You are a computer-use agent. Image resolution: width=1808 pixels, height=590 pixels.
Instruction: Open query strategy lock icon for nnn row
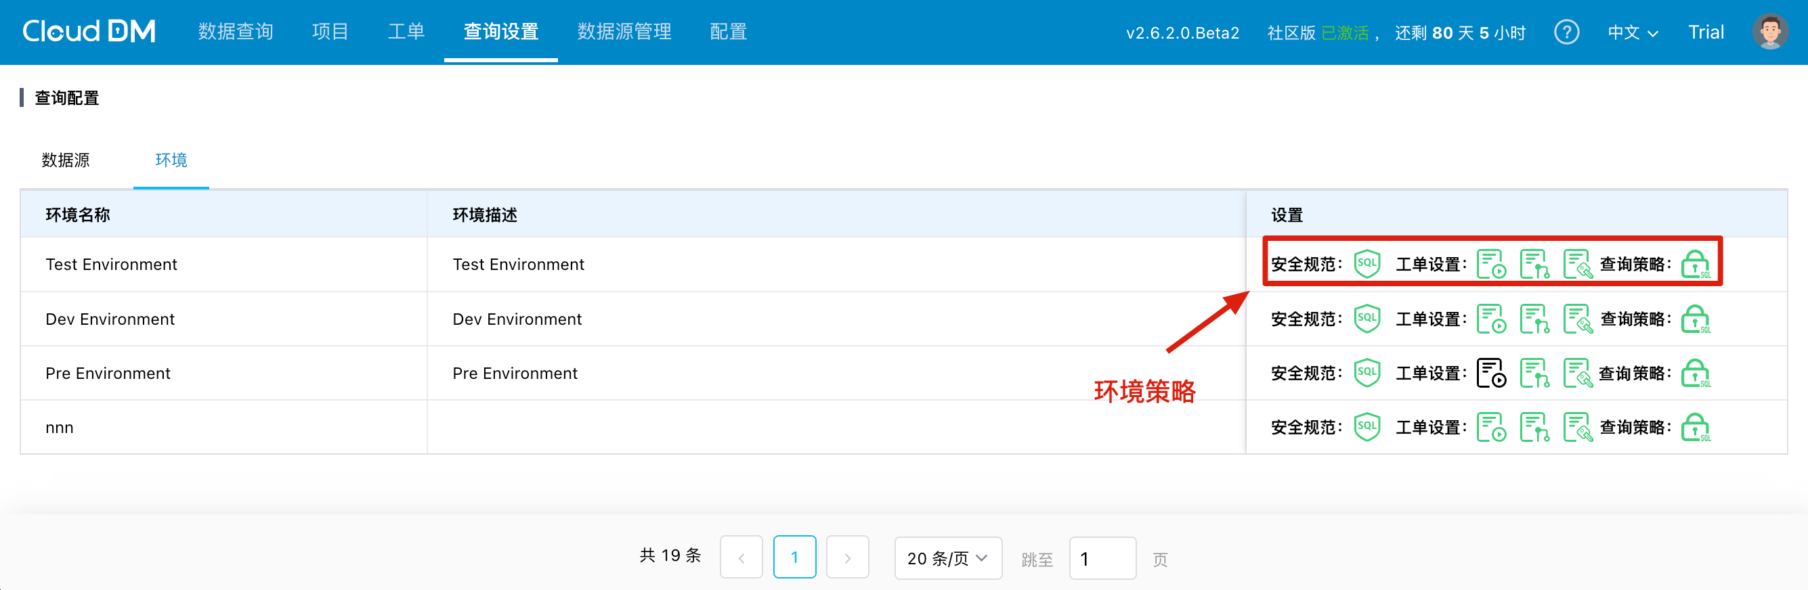pyautogui.click(x=1695, y=426)
